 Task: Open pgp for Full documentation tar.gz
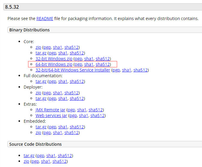[x=52, y=81]
